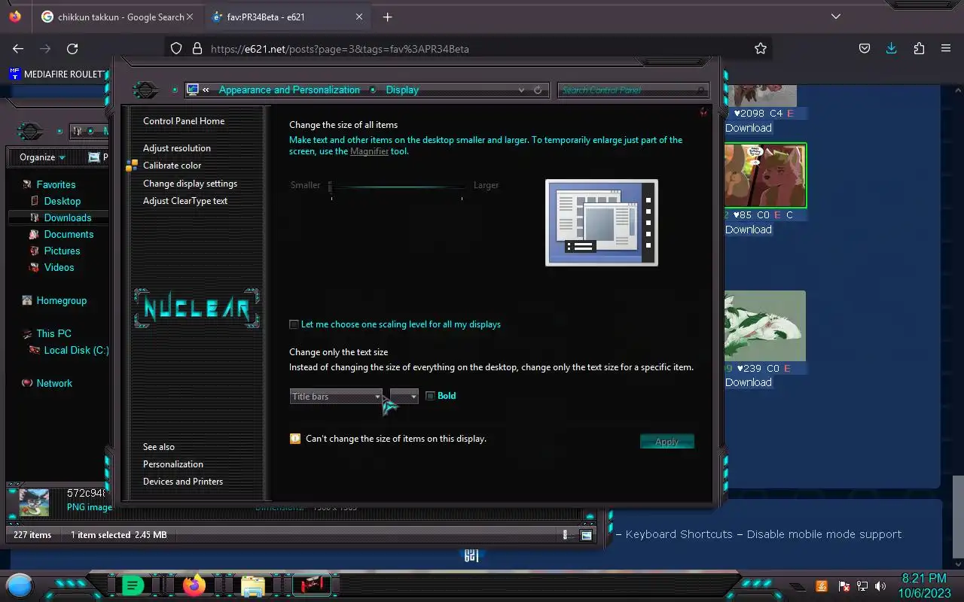Reload the e621 page
Image resolution: width=964 pixels, height=602 pixels.
pyautogui.click(x=72, y=48)
